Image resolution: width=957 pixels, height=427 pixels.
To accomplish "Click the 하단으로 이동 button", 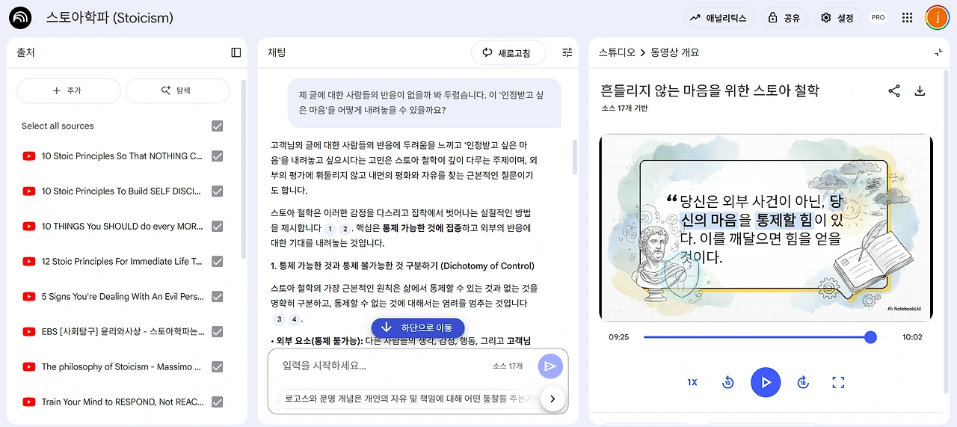I will click(x=418, y=328).
